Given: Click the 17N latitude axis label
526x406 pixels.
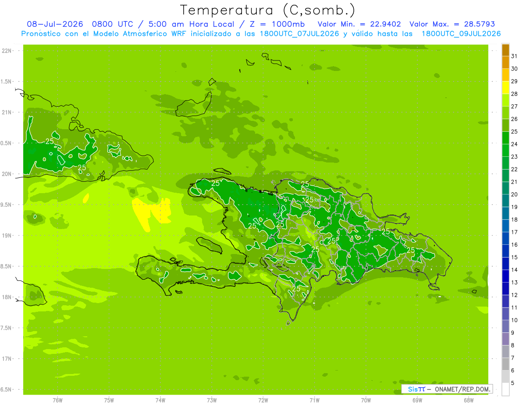Looking at the screenshot, I should click(7, 359).
